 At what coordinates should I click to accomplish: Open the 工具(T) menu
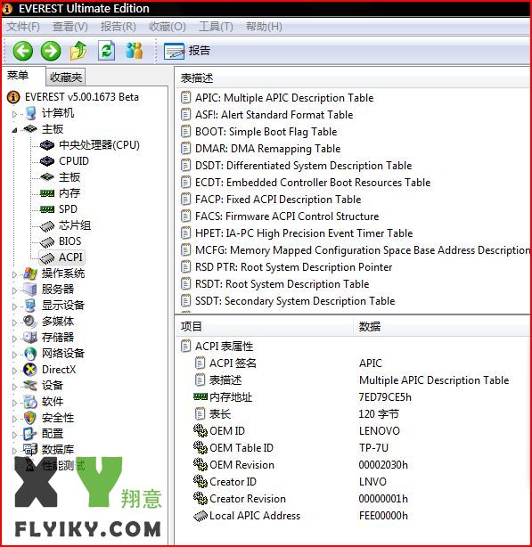(216, 27)
